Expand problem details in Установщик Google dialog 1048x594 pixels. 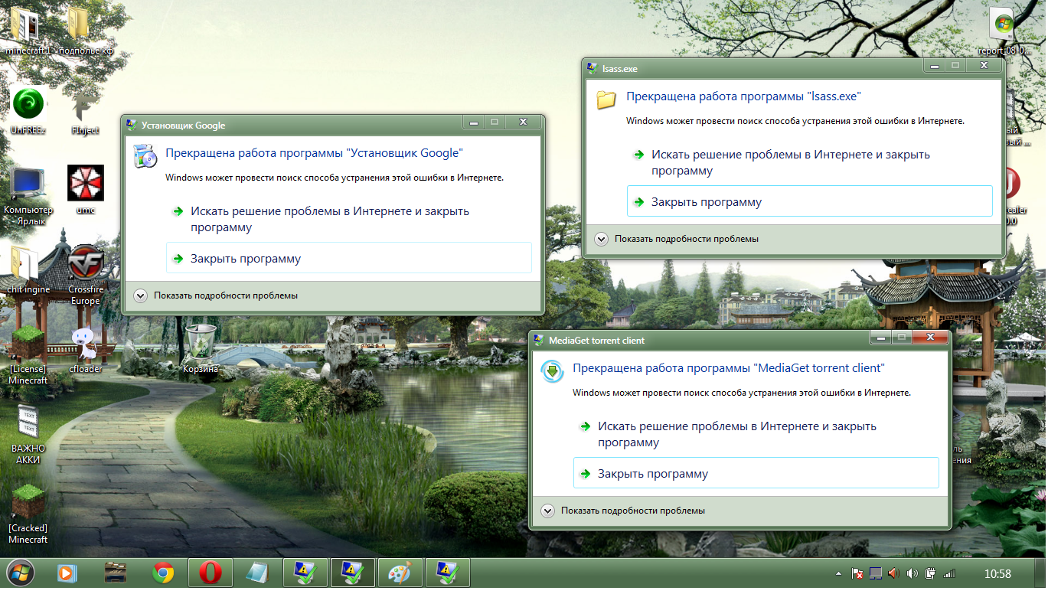[216, 295]
